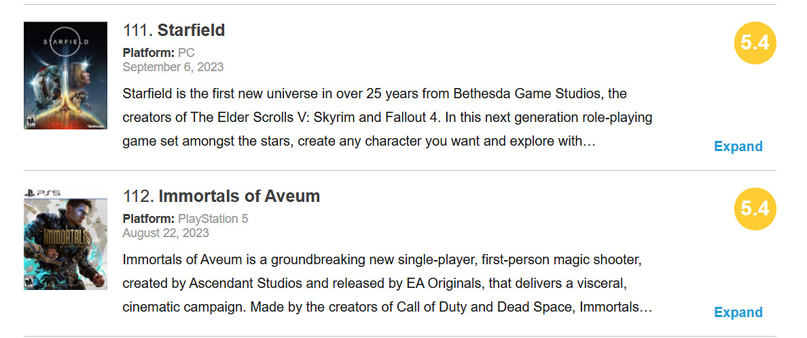The width and height of the screenshot is (807, 338).
Task: Click the Immortals of Aveum title link
Action: [x=239, y=196]
